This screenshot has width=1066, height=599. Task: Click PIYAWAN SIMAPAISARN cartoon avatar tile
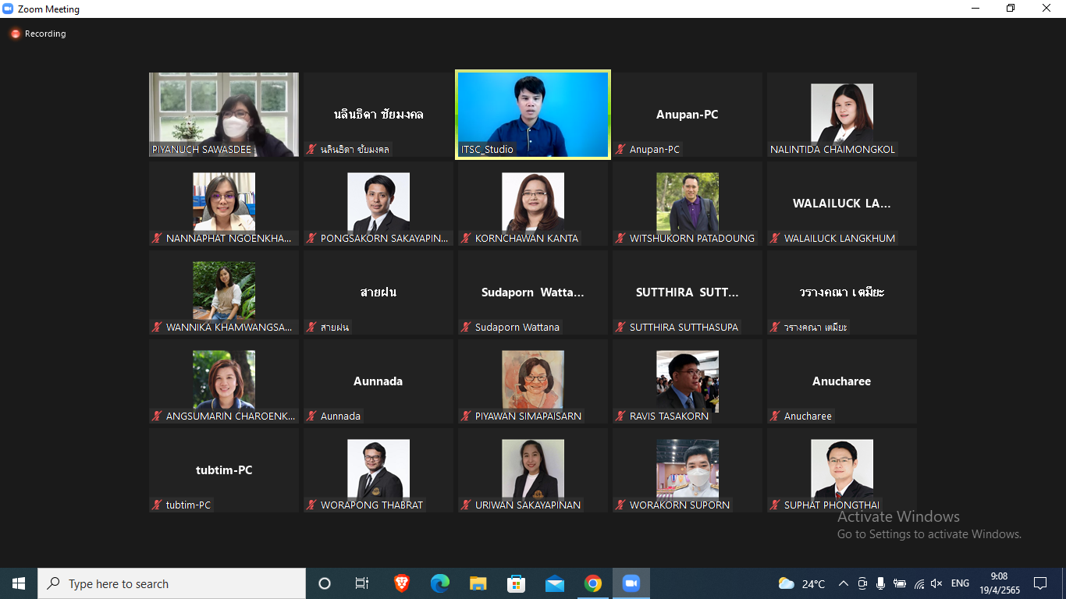pyautogui.click(x=533, y=380)
